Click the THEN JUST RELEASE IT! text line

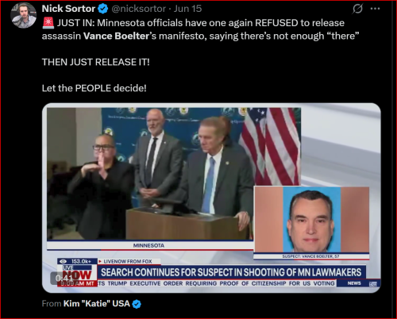pyautogui.click(x=96, y=62)
